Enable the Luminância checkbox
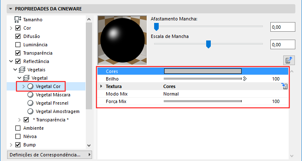 [x=18, y=45]
